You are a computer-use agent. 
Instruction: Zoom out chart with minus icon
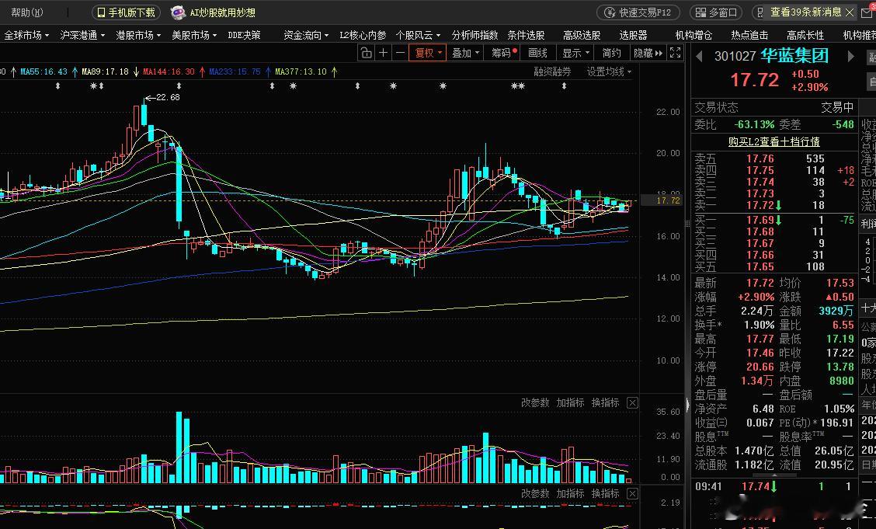[400, 53]
